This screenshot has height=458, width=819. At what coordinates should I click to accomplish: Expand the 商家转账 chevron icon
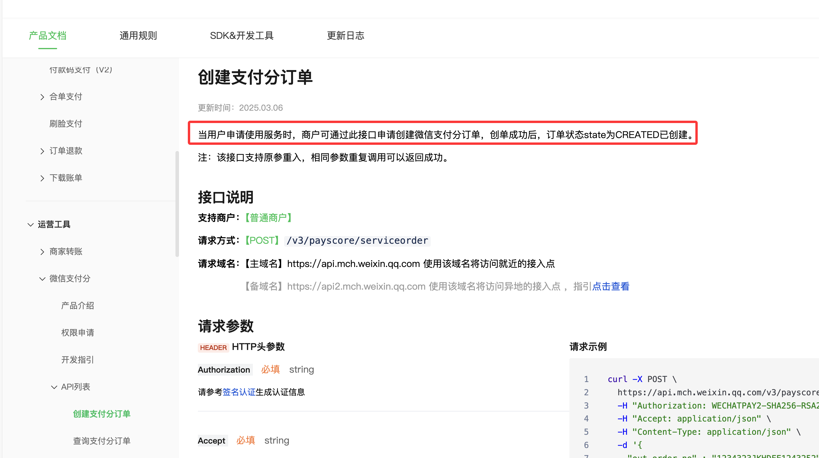(x=42, y=252)
